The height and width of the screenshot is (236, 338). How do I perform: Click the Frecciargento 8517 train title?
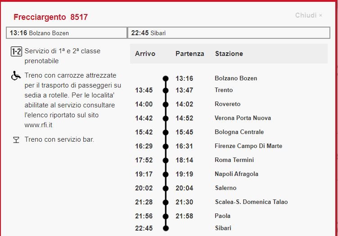(50, 18)
